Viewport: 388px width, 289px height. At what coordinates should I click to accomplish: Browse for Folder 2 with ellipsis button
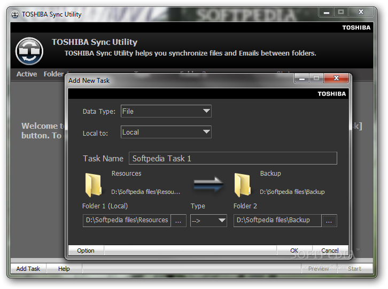tap(329, 221)
